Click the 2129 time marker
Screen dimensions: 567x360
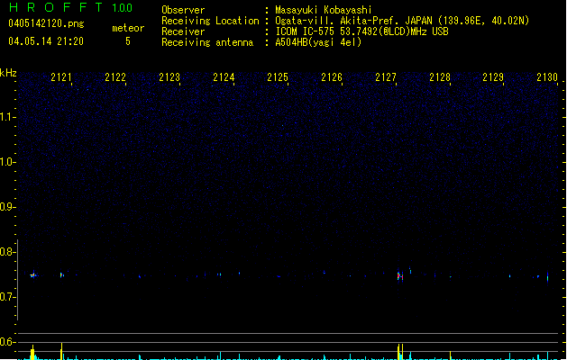(493, 77)
